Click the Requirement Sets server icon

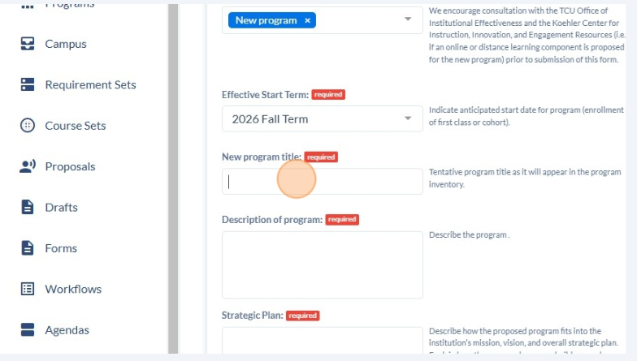pyautogui.click(x=28, y=84)
